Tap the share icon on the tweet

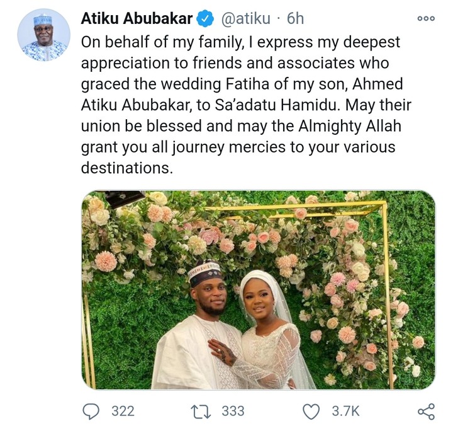point(426,411)
